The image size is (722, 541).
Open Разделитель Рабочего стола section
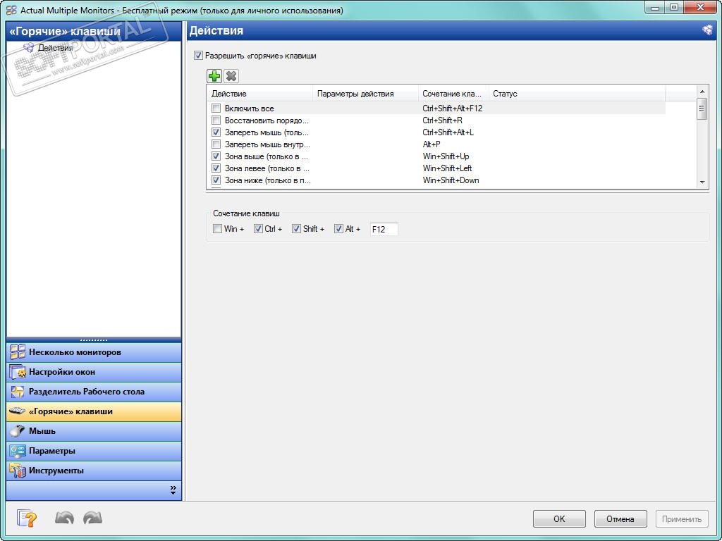[x=94, y=392]
